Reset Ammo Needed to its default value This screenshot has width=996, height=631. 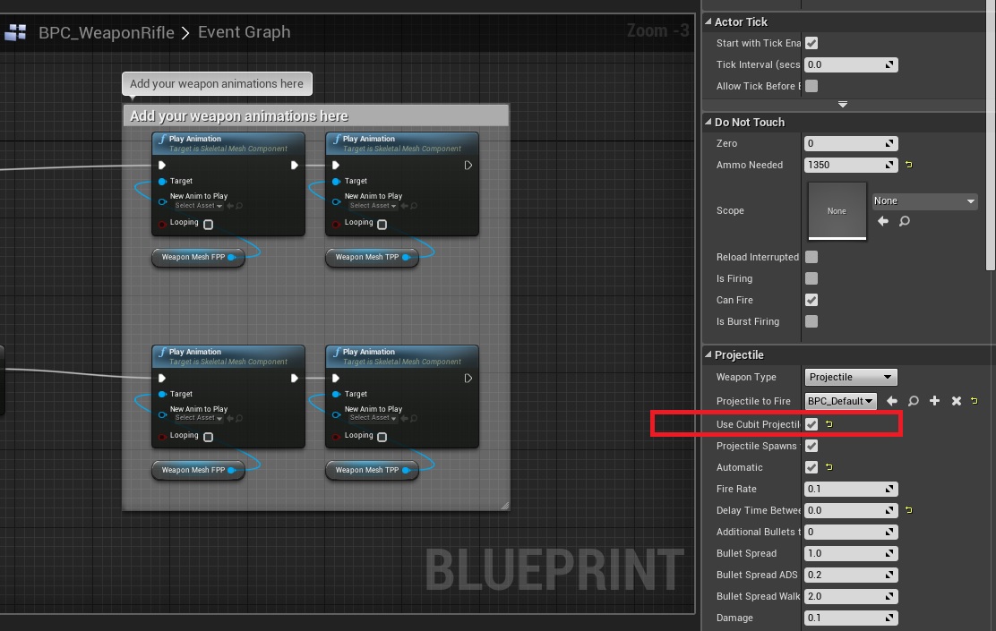click(908, 165)
